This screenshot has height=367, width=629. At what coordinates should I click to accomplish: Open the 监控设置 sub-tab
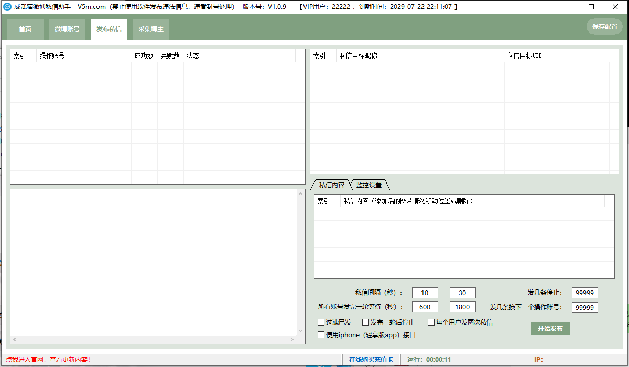pos(369,185)
